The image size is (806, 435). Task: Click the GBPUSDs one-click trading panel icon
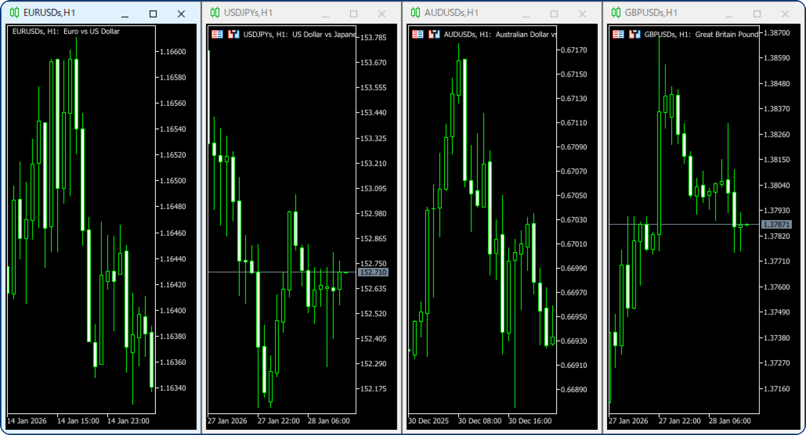619,35
